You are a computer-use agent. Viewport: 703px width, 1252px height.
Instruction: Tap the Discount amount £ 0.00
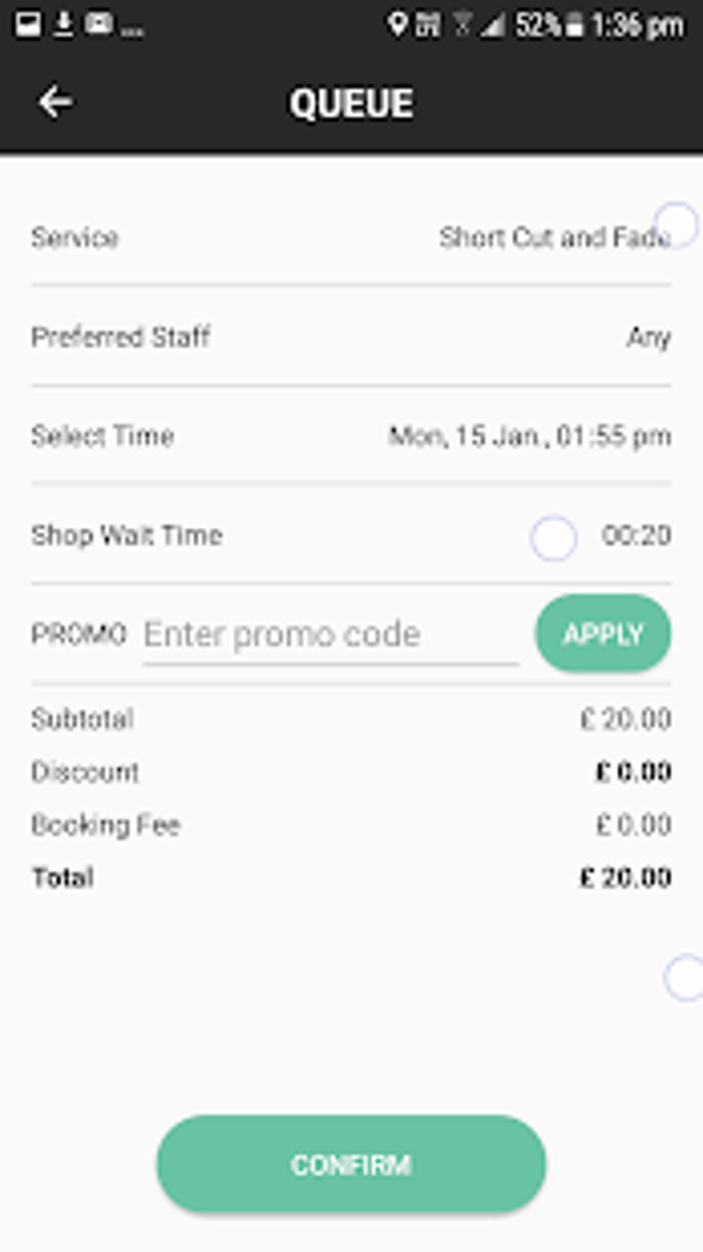pos(633,772)
